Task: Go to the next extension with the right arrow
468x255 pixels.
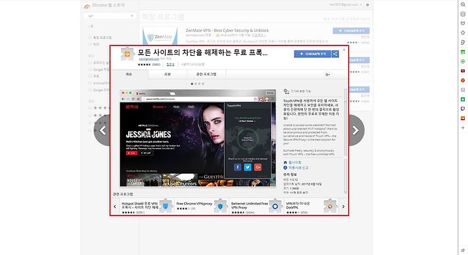Action: click(x=356, y=130)
